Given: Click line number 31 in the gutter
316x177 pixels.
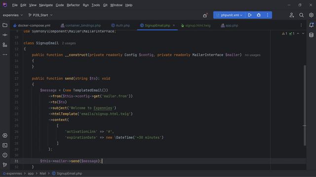Looking at the screenshot, I should (16, 161).
